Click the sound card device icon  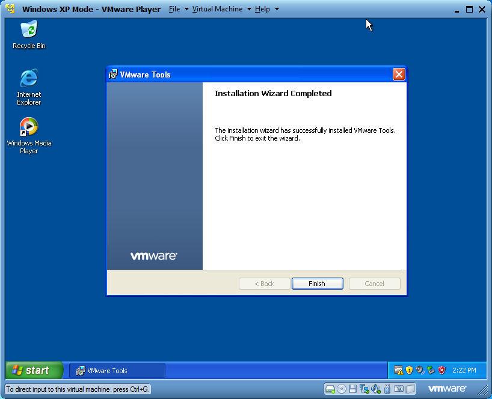tap(376, 389)
